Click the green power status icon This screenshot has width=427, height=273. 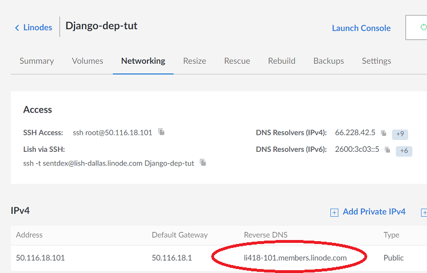click(x=422, y=27)
